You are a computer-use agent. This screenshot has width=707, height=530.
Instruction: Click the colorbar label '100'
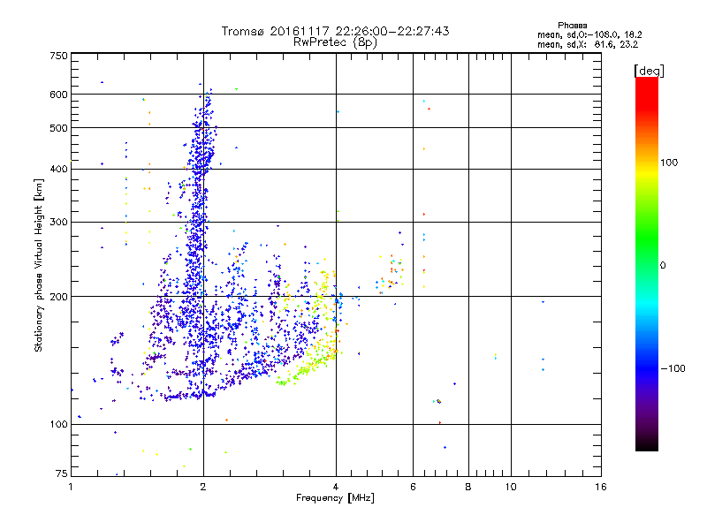click(669, 163)
